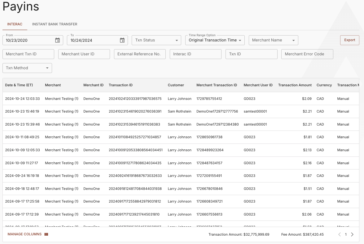Click the Manage Columns icon
This screenshot has height=244, width=364.
pos(46,234)
